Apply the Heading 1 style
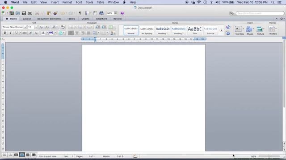The image size is (286, 160). (x=163, y=30)
